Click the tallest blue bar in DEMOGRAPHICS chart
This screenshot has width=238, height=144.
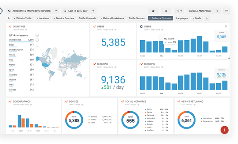[x=19, y=121]
